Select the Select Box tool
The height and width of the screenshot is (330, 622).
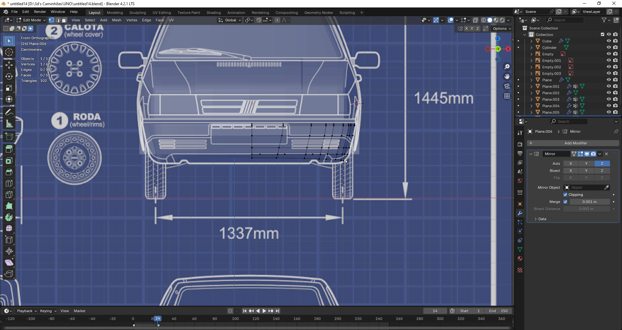click(x=9, y=41)
